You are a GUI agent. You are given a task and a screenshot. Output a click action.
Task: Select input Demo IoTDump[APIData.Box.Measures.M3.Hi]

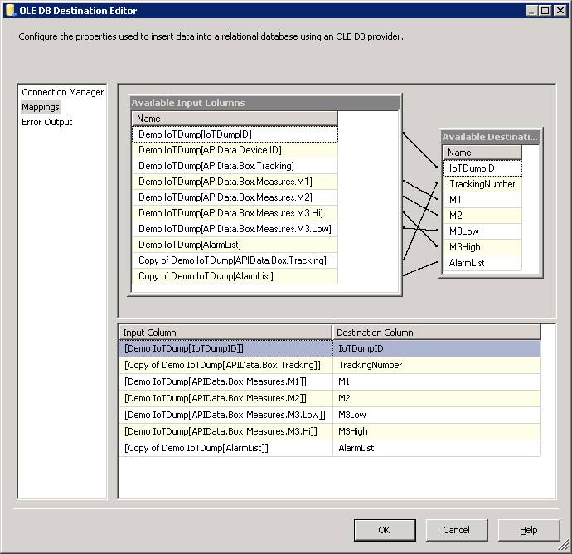point(235,213)
